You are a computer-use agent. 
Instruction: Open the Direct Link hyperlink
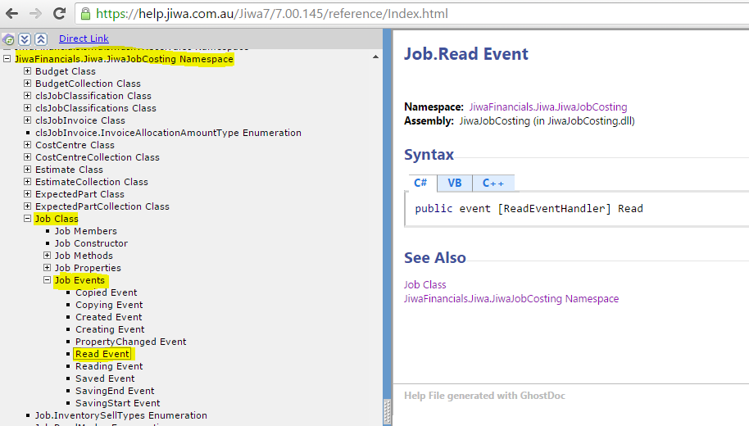84,39
